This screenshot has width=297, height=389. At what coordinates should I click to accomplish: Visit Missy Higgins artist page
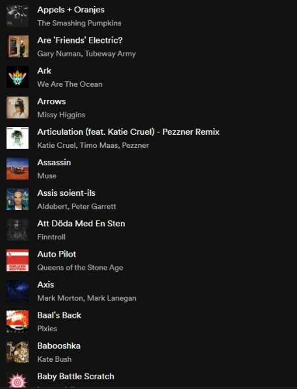tap(61, 115)
